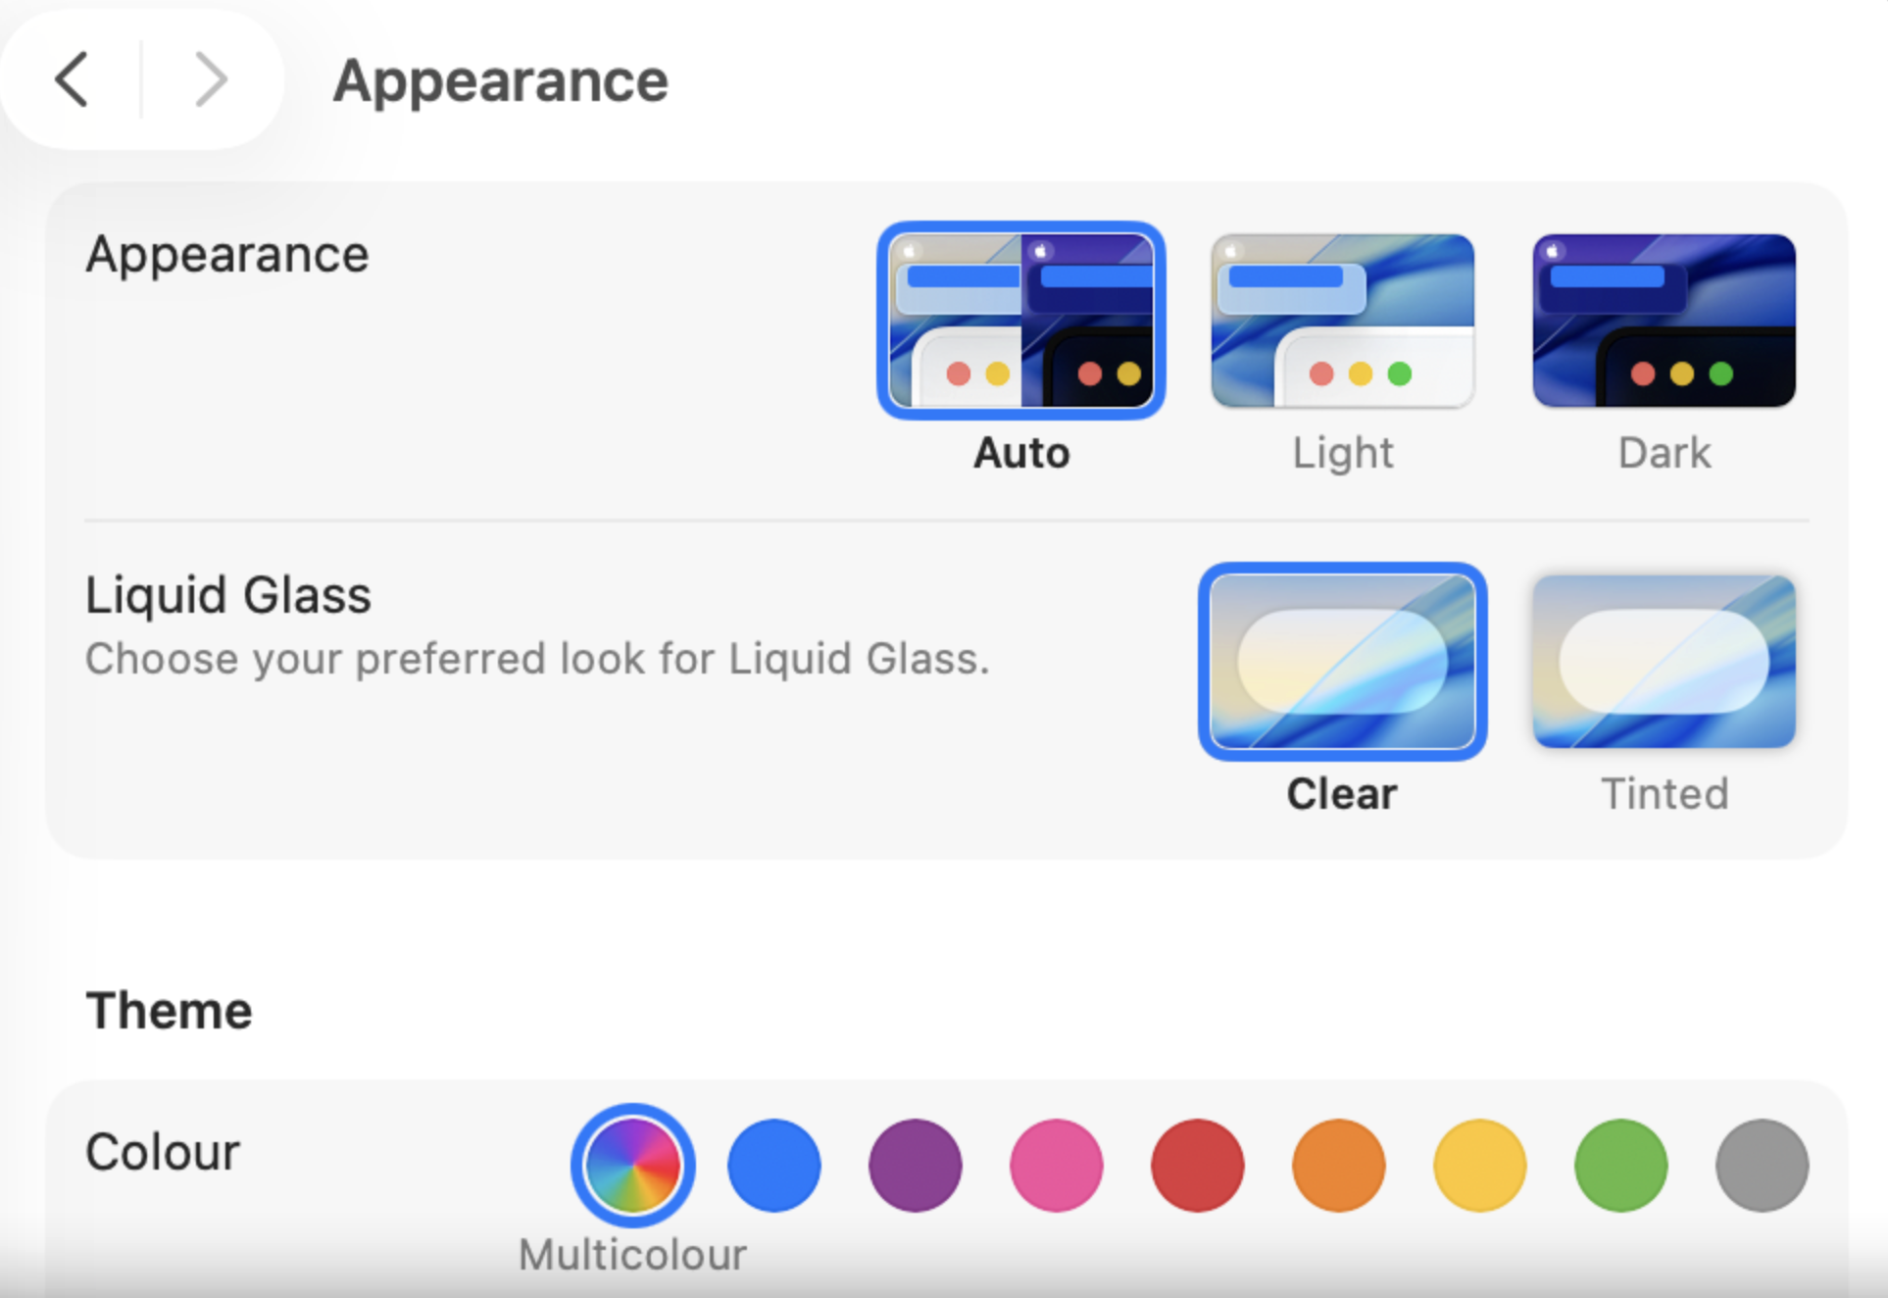The width and height of the screenshot is (1888, 1298).
Task: Click the Dark label text
Action: [1664, 453]
